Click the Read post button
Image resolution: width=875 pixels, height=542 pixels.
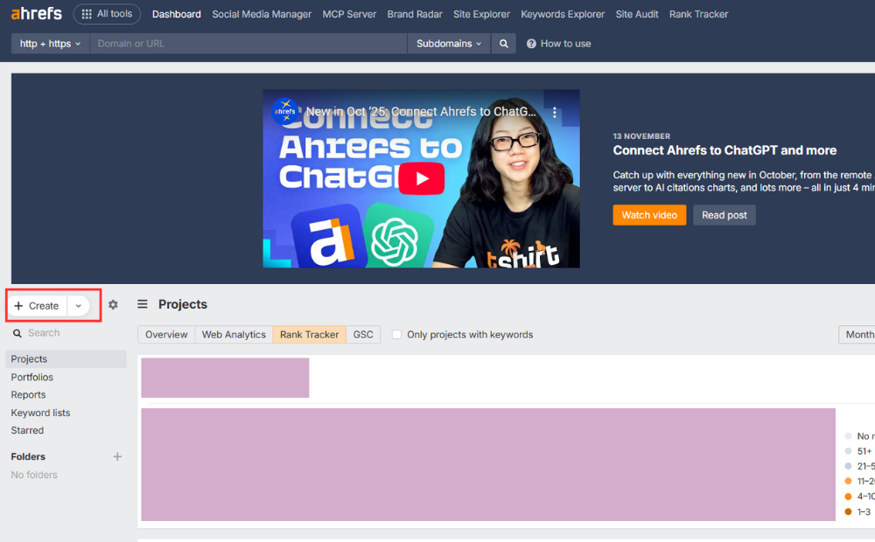pyautogui.click(x=724, y=215)
